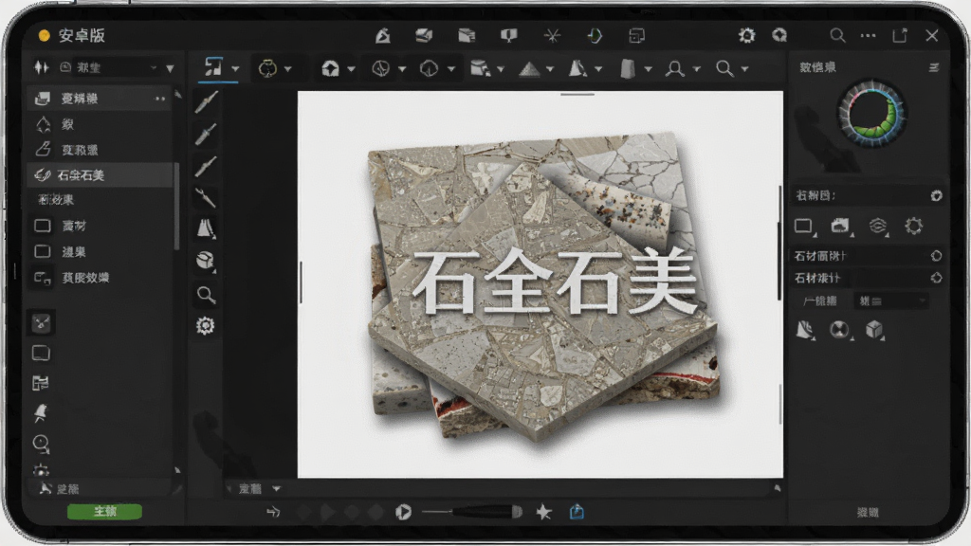Click the person-lens tool in toolbar
The height and width of the screenshot is (546, 971).
[674, 68]
